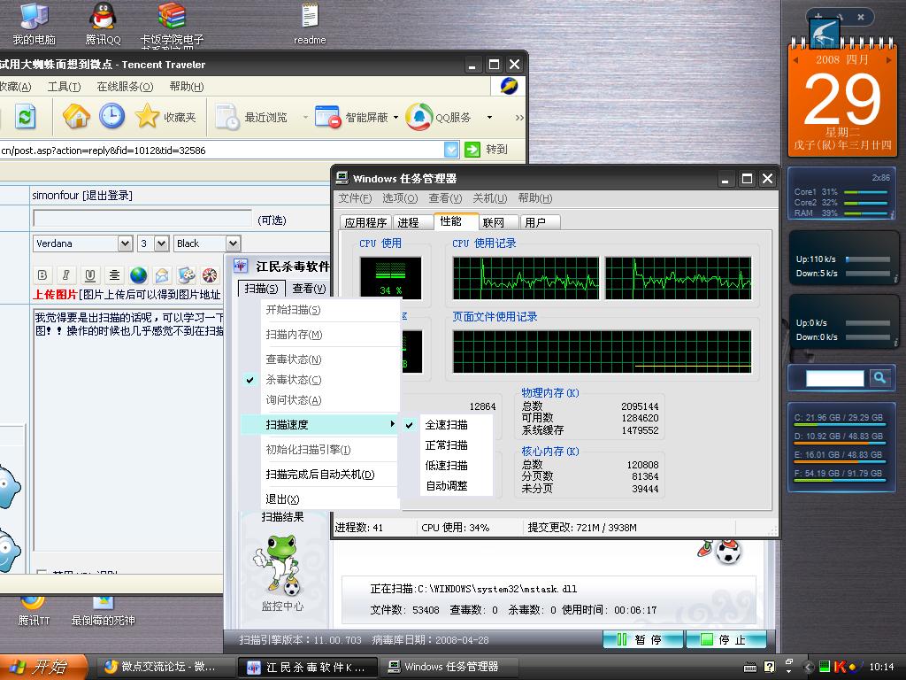
Task: Click 停止 stop scan button
Action: [x=726, y=639]
